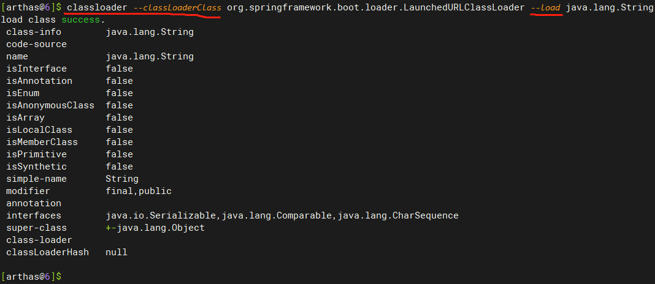The height and width of the screenshot is (284, 655).
Task: Click the super-class '+-java.lang.Object' entry
Action: point(155,228)
